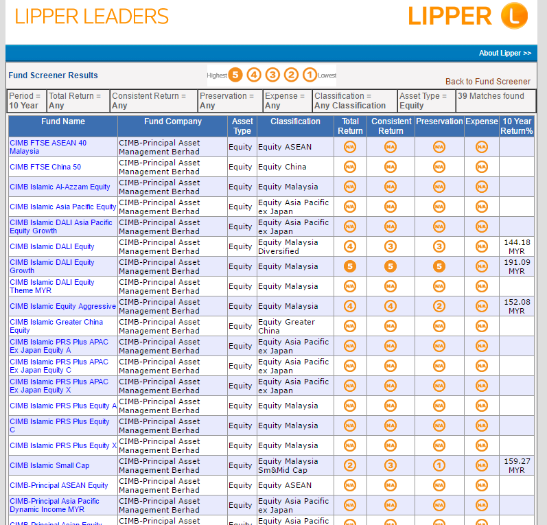Viewport: 547px width, 525px height.
Task: Open CIMB Islamic Equity Aggressive fund
Action: click(x=62, y=306)
